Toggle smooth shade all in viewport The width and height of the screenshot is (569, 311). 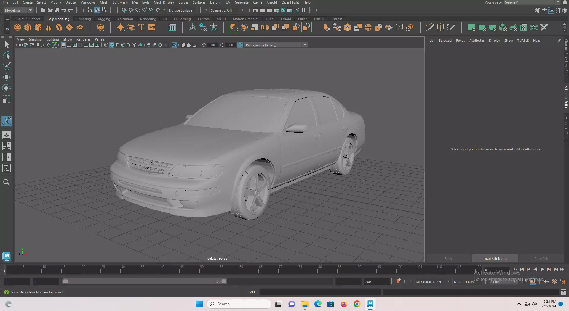coord(112,45)
